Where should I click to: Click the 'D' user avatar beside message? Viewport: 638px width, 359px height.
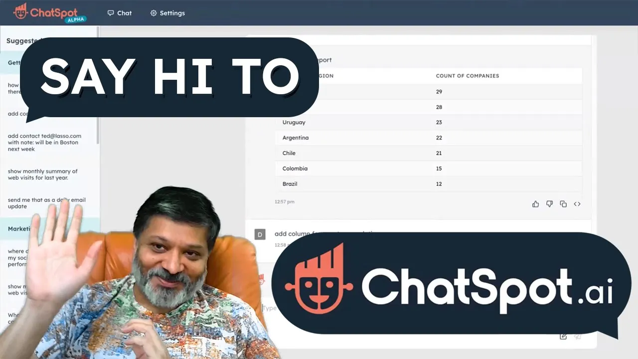pos(260,234)
